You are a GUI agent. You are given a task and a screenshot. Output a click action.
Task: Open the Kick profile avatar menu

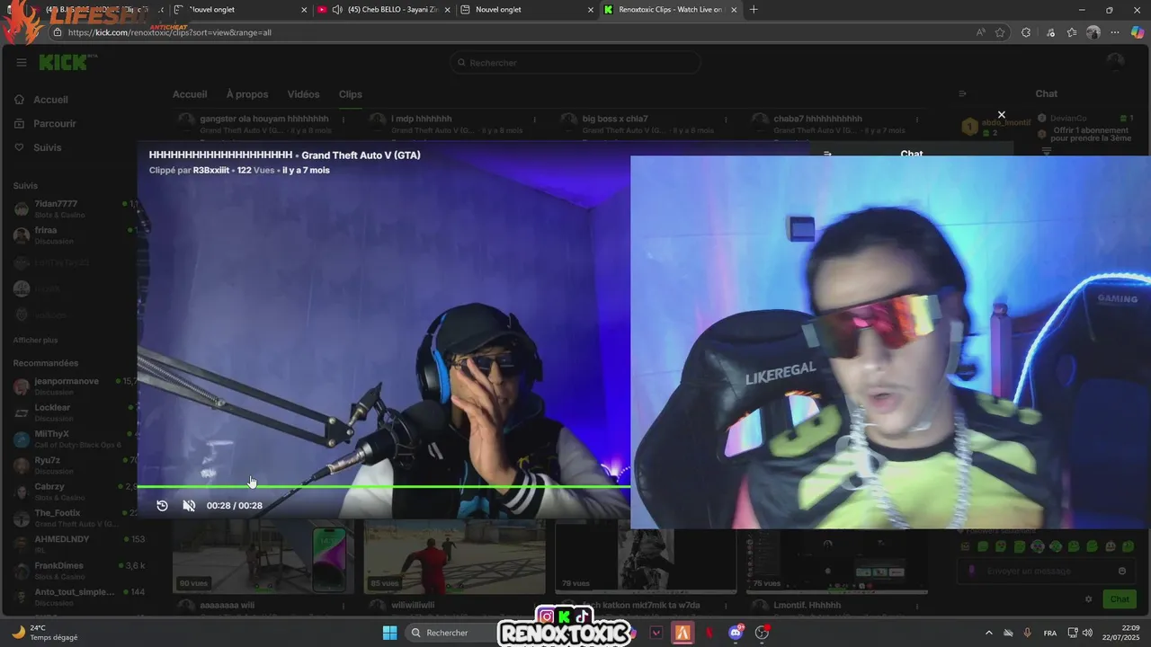click(x=1115, y=62)
